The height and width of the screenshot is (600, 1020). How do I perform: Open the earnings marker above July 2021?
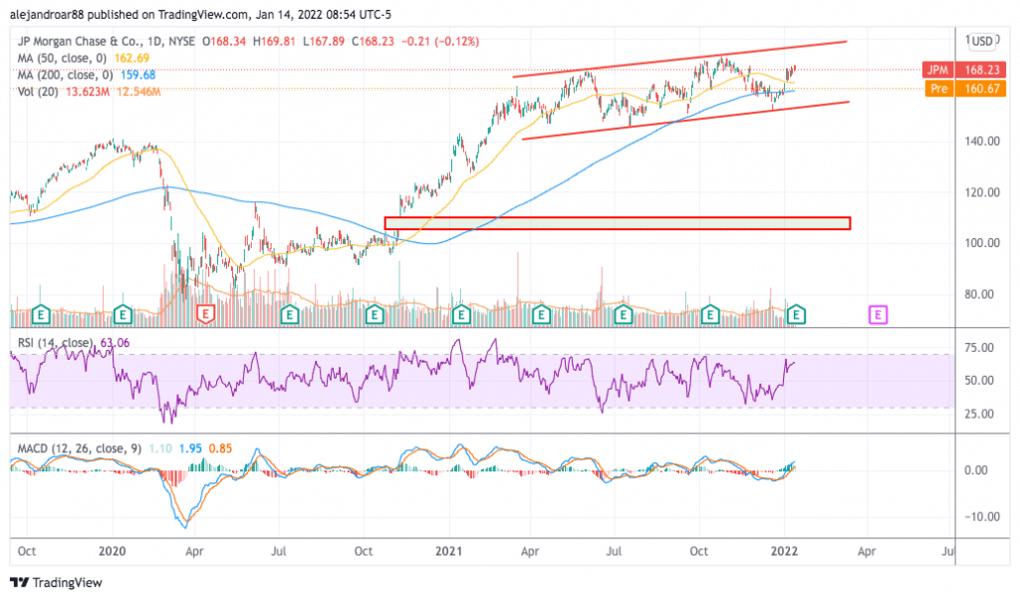click(x=624, y=315)
